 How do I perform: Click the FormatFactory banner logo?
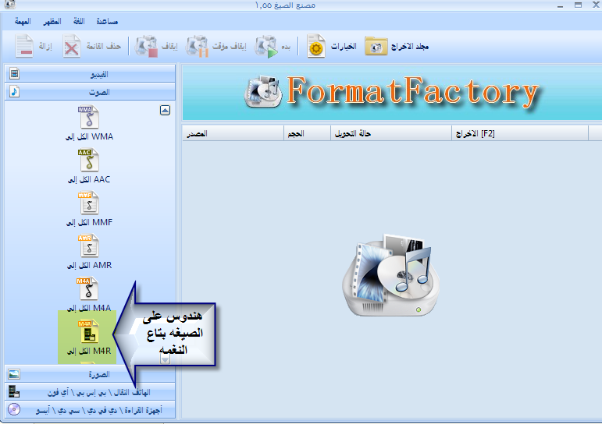392,92
